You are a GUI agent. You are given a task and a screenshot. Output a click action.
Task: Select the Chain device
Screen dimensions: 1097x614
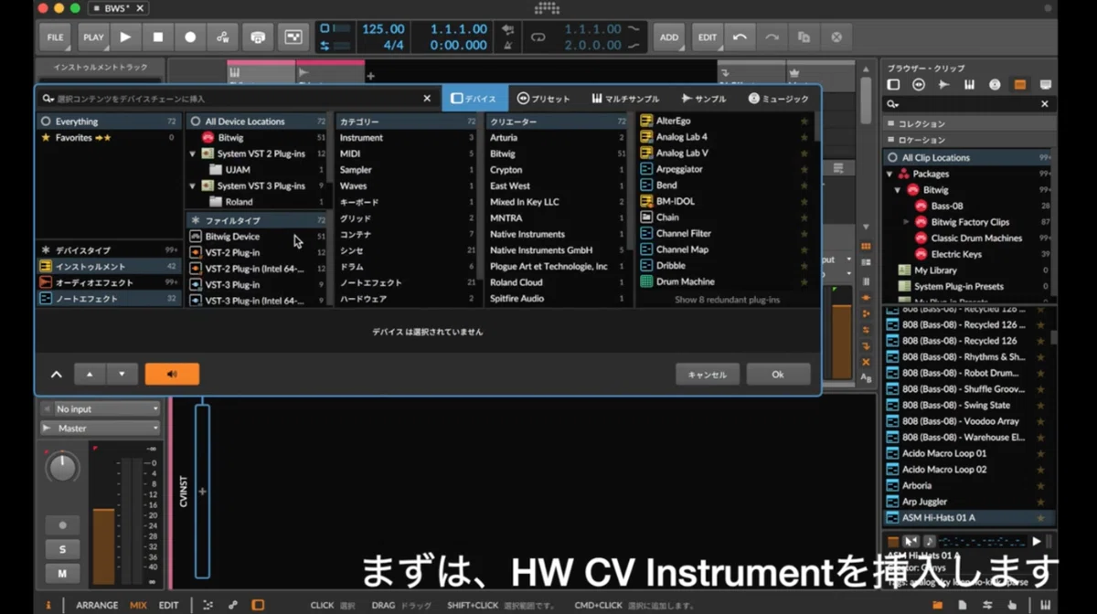click(725, 217)
